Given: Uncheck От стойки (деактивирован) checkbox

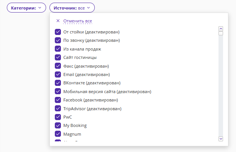Looking at the screenshot, I should [x=58, y=32].
